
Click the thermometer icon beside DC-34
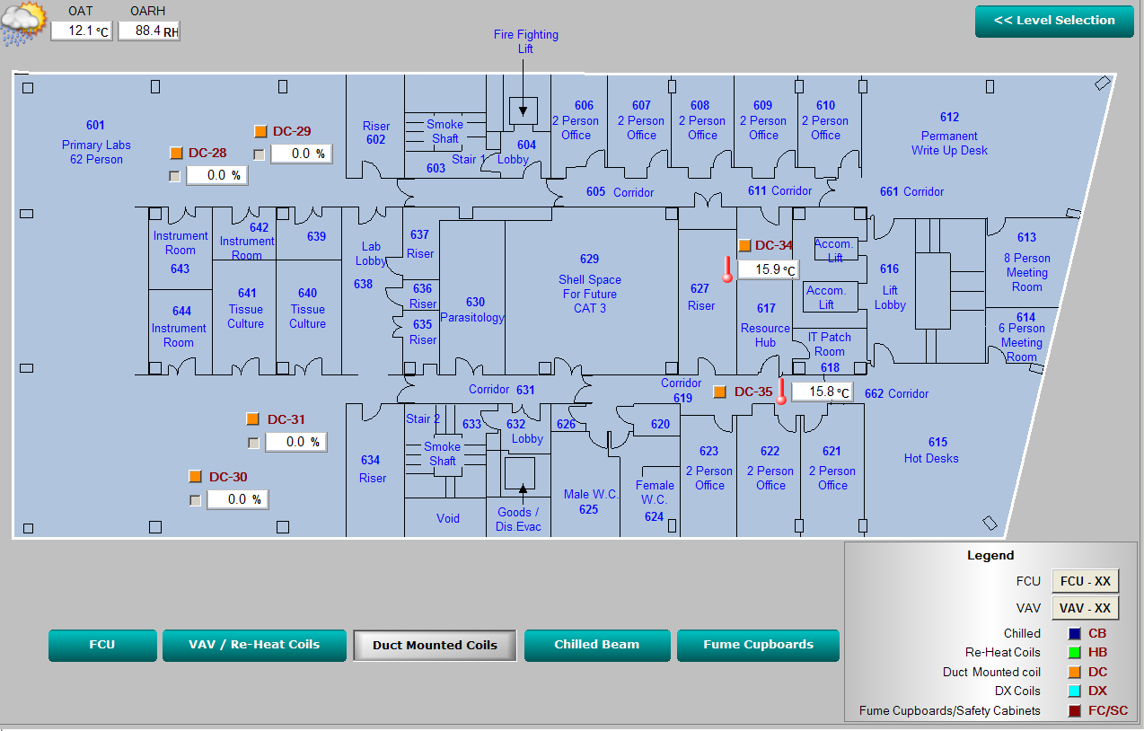pyautogui.click(x=726, y=269)
